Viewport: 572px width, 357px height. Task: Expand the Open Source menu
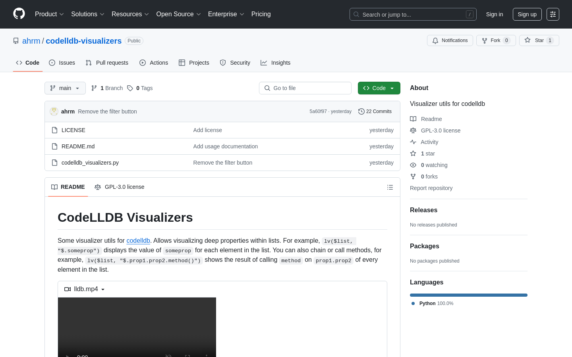click(179, 14)
